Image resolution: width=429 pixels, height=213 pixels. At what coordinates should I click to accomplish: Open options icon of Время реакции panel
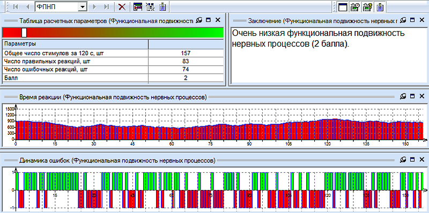coord(403,96)
